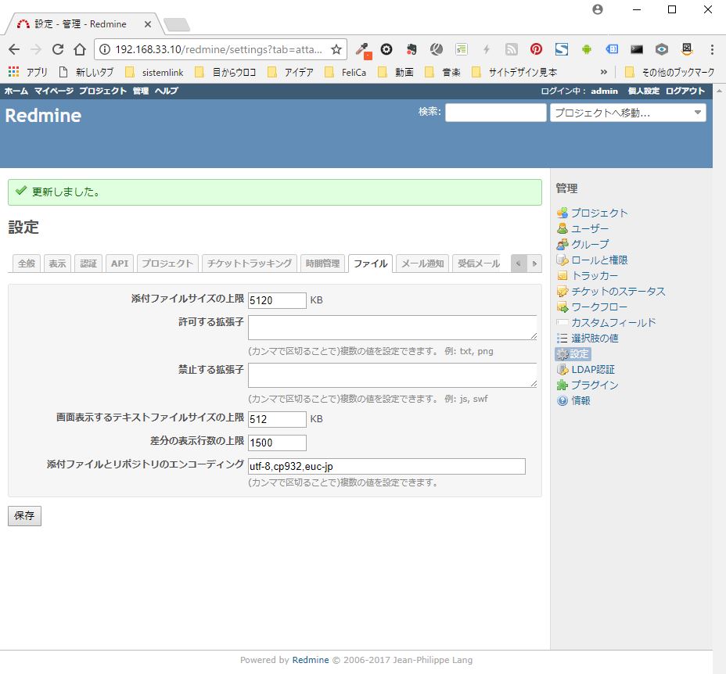Screen dimensions: 726x674
Task: Open グループ in admin sidebar
Action: pos(589,245)
